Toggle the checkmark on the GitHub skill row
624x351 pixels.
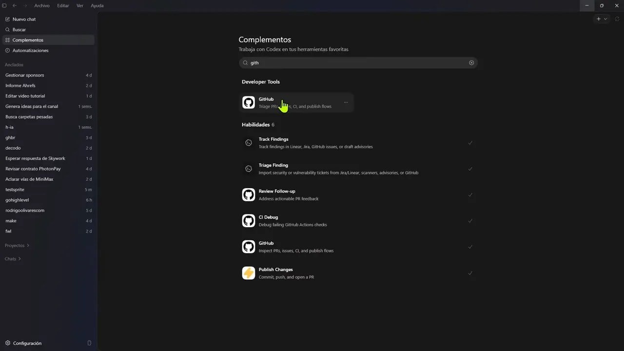470,247
